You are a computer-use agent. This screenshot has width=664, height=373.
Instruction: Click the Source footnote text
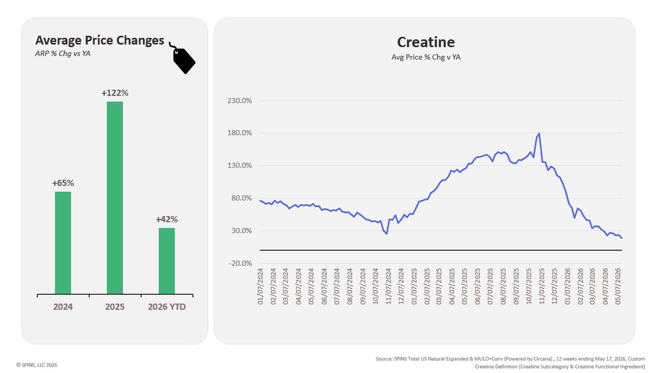510,363
